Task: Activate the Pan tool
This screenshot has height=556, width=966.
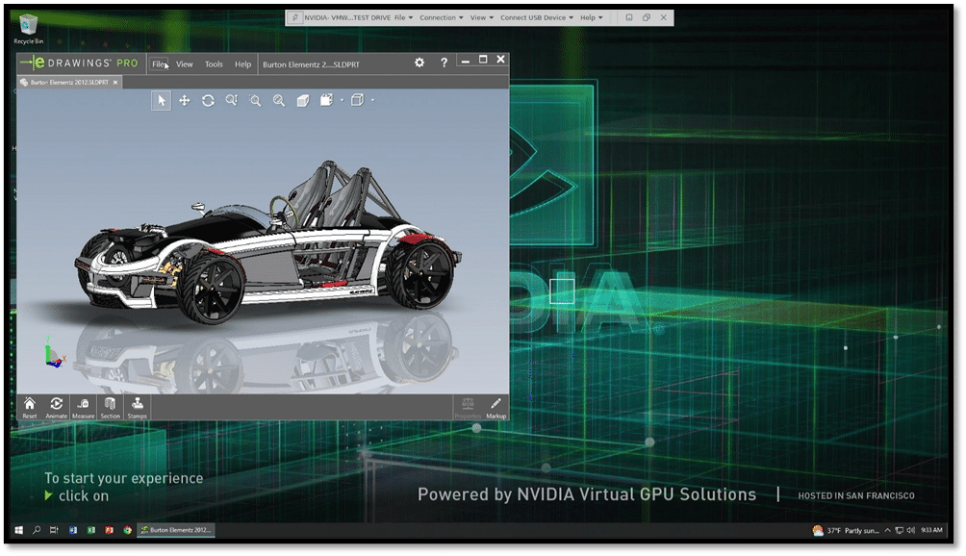Action: coord(184,100)
